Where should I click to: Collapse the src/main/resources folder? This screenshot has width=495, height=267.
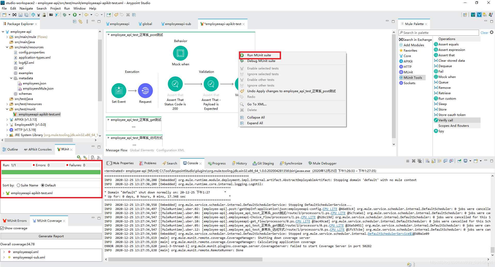[7, 47]
